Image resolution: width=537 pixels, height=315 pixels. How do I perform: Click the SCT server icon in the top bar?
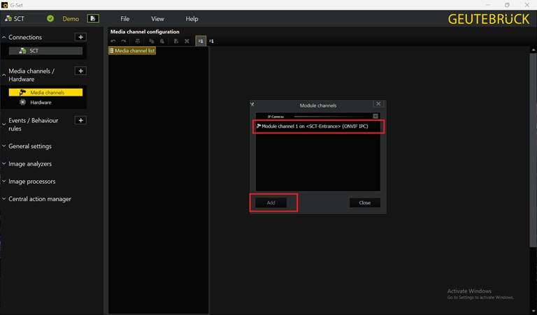tap(8, 18)
